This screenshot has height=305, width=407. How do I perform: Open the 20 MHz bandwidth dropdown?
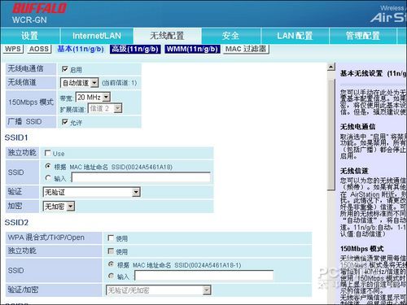pos(93,97)
